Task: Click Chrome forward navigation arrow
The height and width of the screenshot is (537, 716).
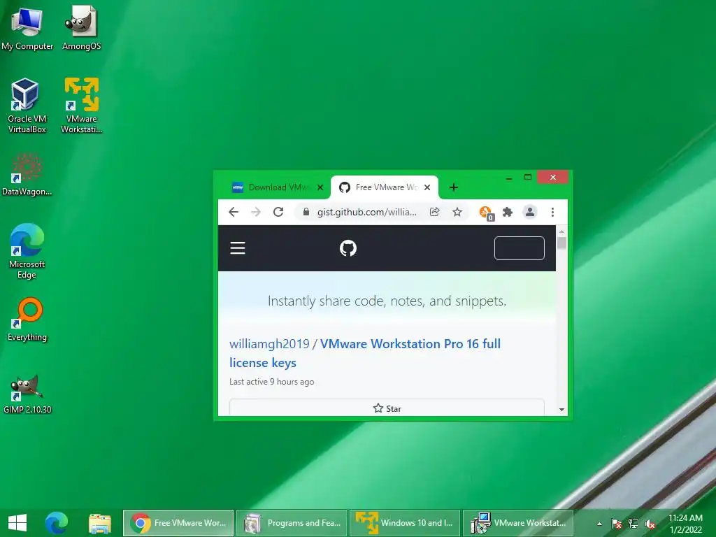Action: tap(256, 212)
